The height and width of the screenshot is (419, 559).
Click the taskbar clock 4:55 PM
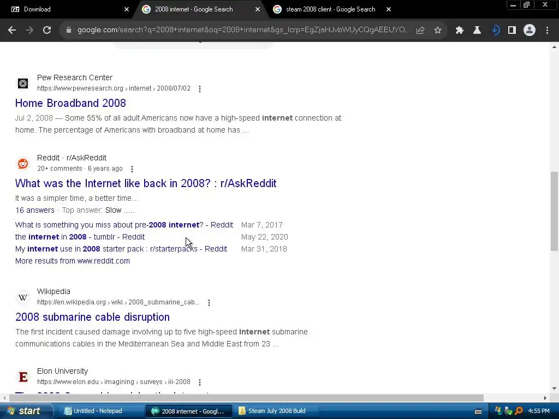pos(539,411)
